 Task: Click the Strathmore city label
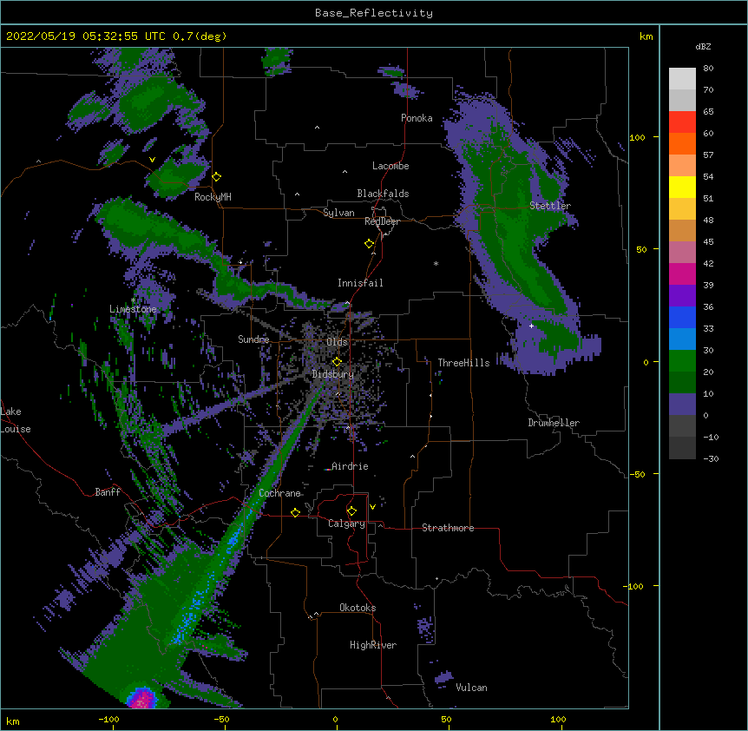pyautogui.click(x=448, y=528)
